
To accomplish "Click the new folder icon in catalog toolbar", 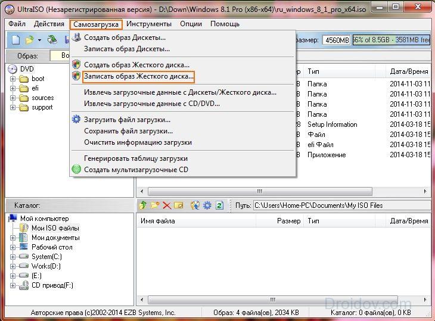I will (x=155, y=205).
